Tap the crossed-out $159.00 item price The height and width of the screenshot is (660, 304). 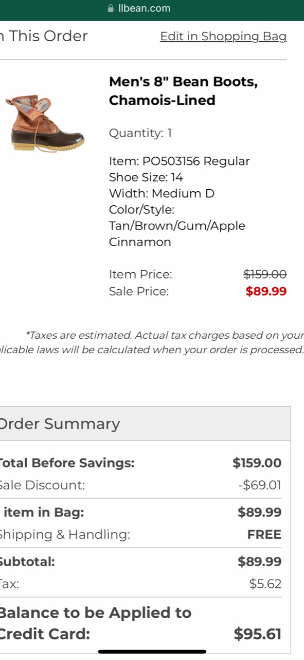265,274
